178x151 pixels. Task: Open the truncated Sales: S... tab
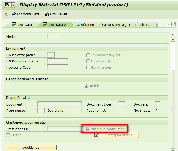146,25
